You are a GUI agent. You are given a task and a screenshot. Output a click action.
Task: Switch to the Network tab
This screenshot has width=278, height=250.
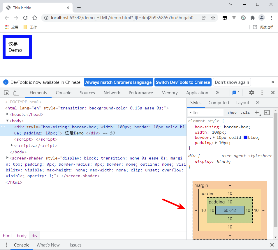tap(112, 93)
